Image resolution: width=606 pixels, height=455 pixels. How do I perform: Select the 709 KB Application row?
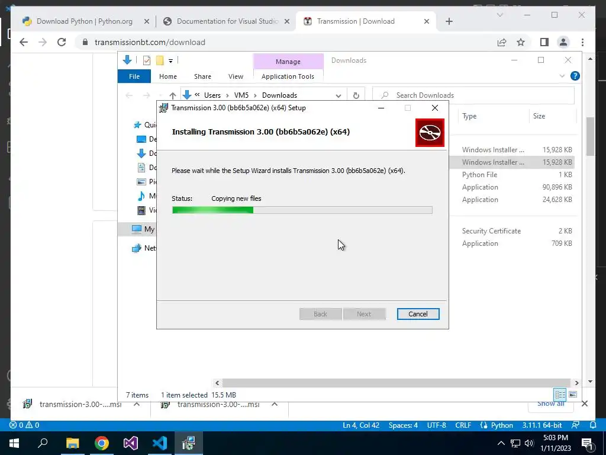[x=512, y=243]
